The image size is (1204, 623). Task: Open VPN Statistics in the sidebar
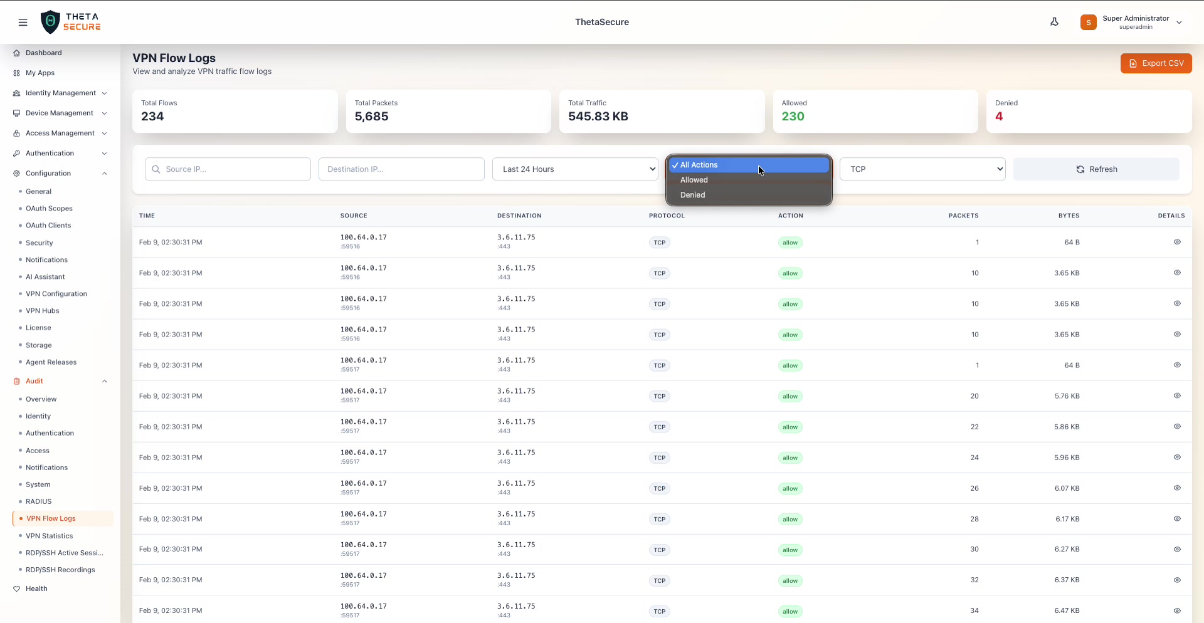[49, 536]
